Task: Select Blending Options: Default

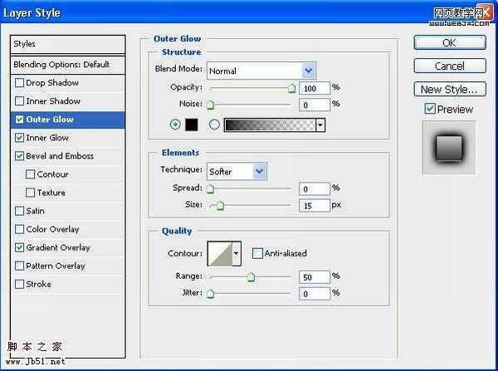Action: [61, 65]
